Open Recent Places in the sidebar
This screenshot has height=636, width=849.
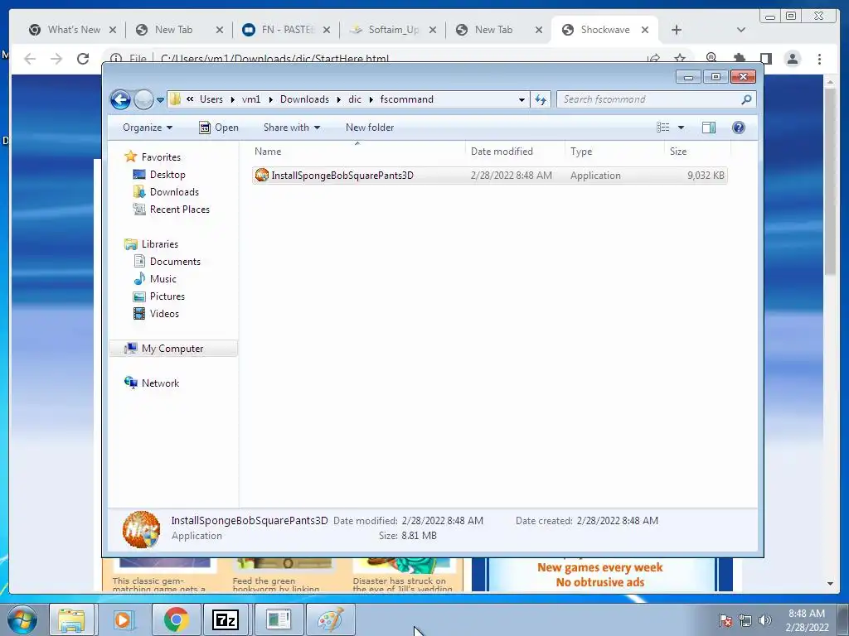pyautogui.click(x=179, y=210)
